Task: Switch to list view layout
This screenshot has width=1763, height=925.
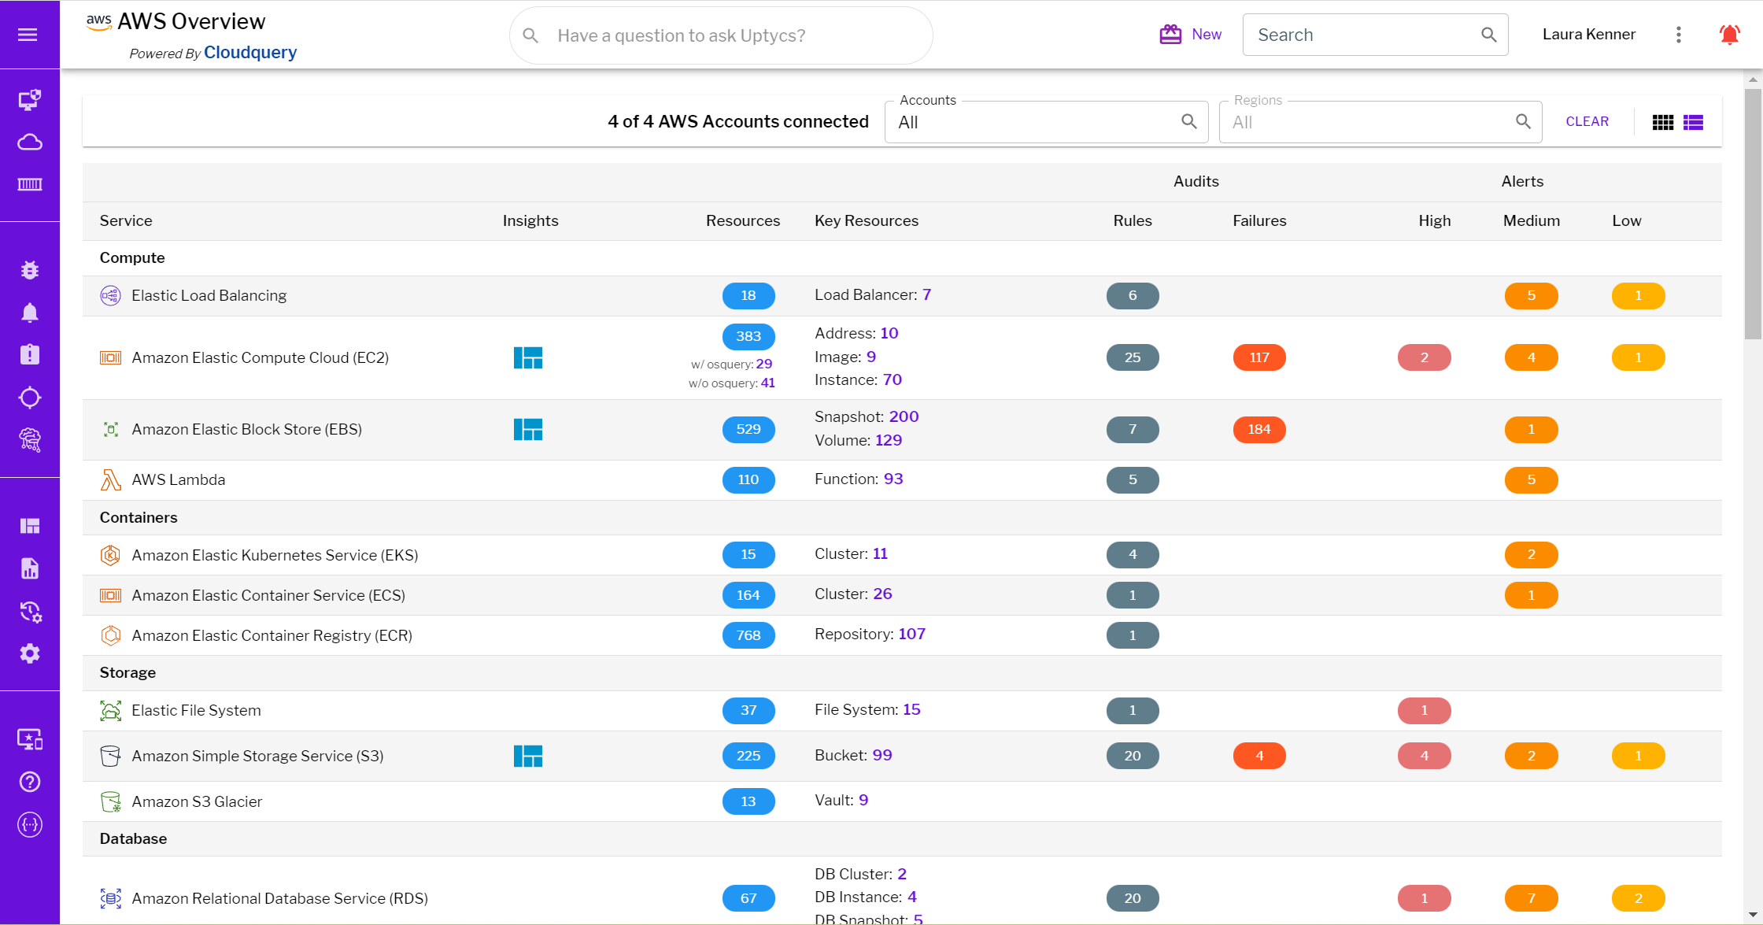Action: click(x=1693, y=121)
